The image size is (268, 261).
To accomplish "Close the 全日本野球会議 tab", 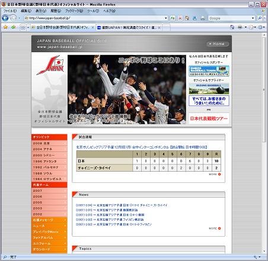I will tap(92, 27).
